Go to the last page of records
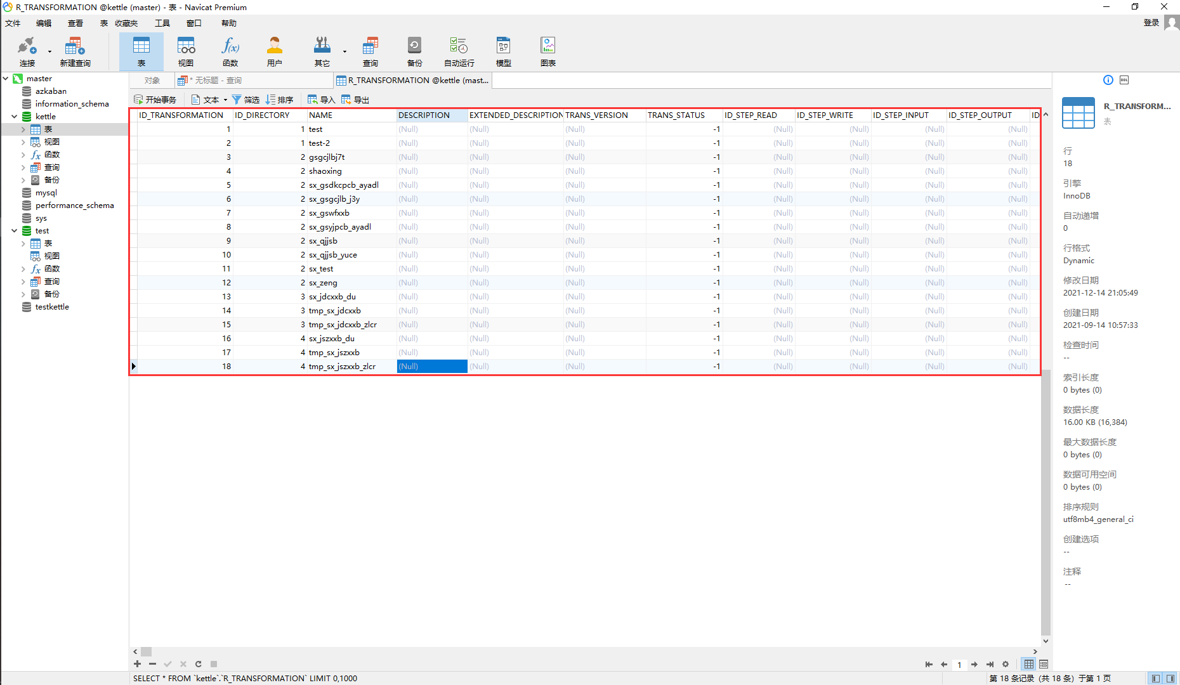This screenshot has height=685, width=1180. pyautogui.click(x=990, y=664)
